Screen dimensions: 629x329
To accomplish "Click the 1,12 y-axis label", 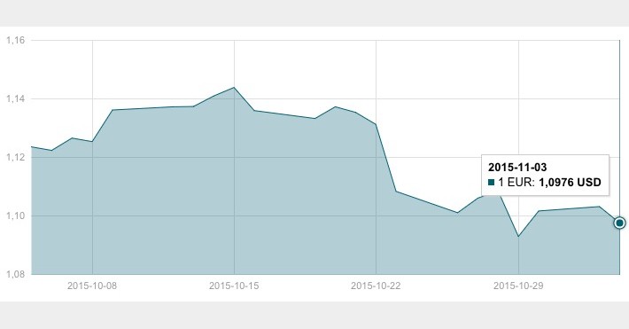I will click(16, 158).
